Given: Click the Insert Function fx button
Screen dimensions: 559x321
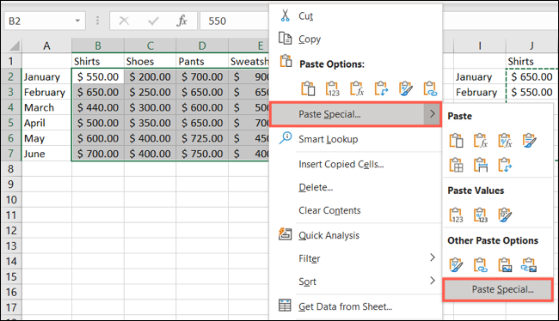Looking at the screenshot, I should pyautogui.click(x=181, y=21).
